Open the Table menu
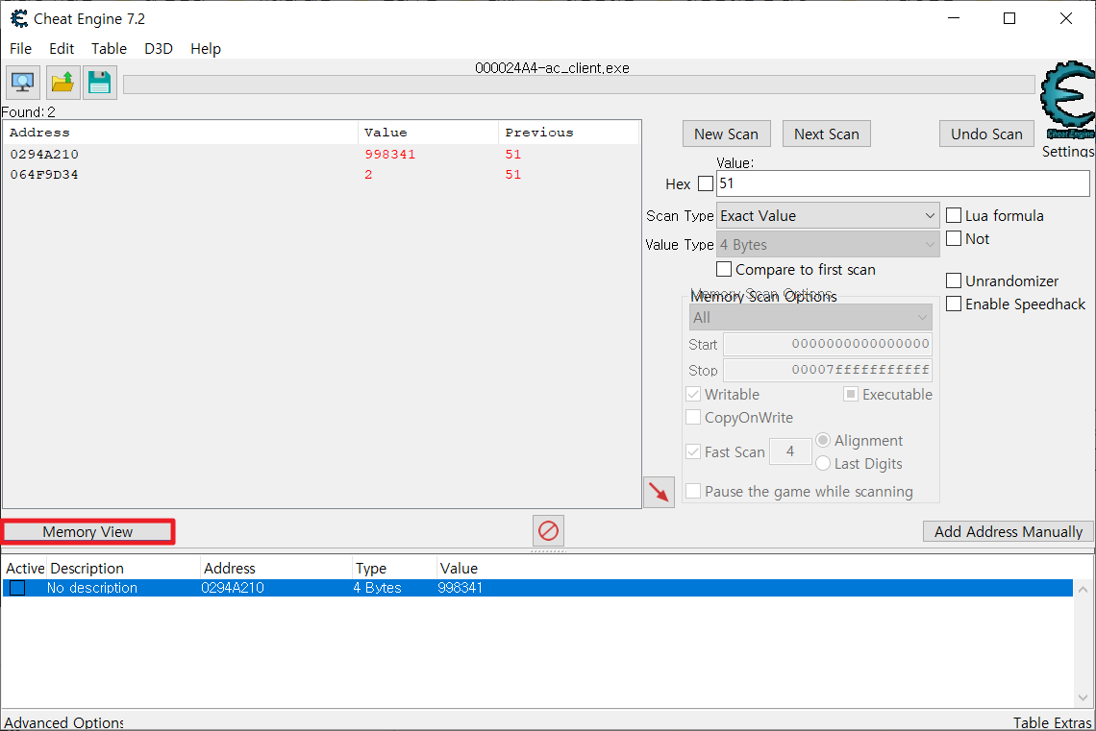Viewport: 1096px width, 731px height. point(109,48)
